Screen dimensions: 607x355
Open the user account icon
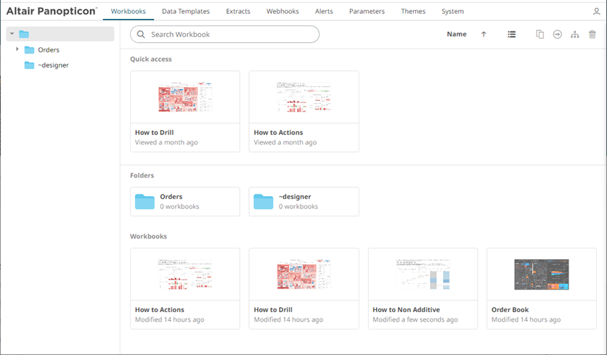click(597, 12)
